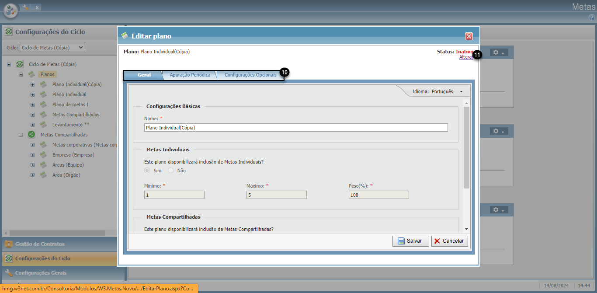Click the Alterar status link

(466, 57)
